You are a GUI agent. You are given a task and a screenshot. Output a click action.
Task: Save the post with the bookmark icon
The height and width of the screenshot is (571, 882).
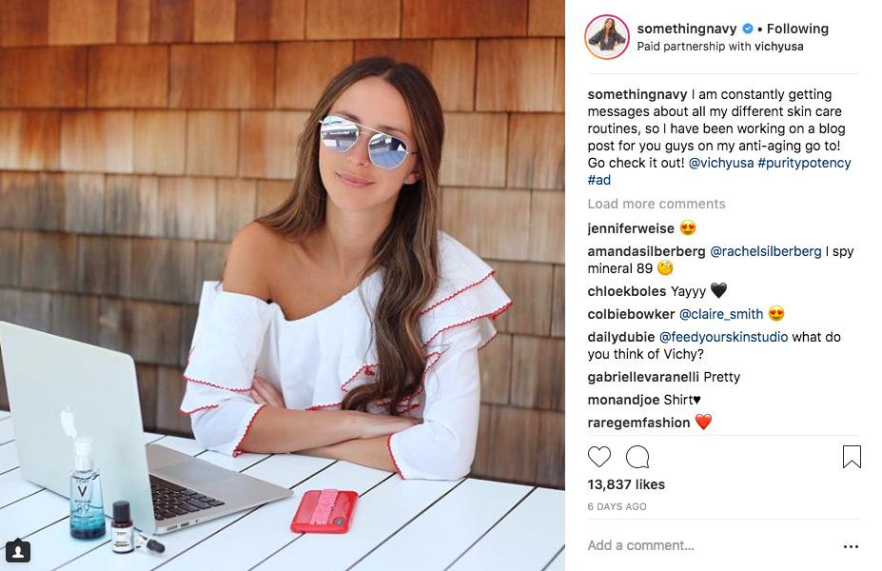click(x=852, y=457)
